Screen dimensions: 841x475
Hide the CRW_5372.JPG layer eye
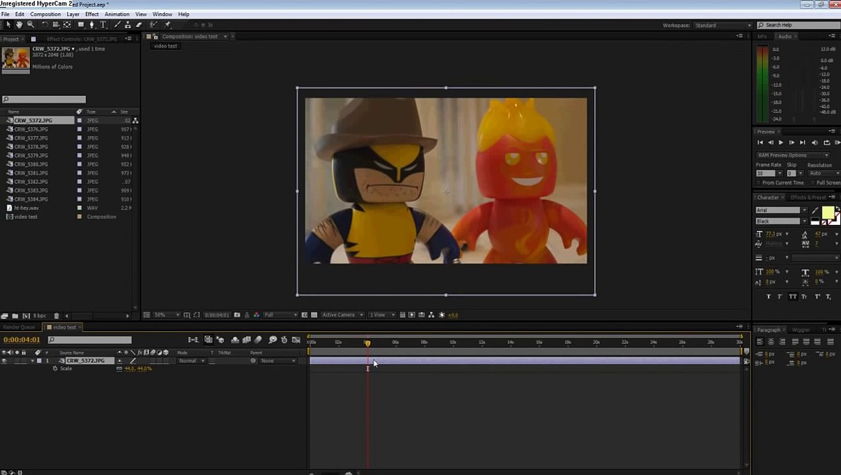click(x=4, y=361)
